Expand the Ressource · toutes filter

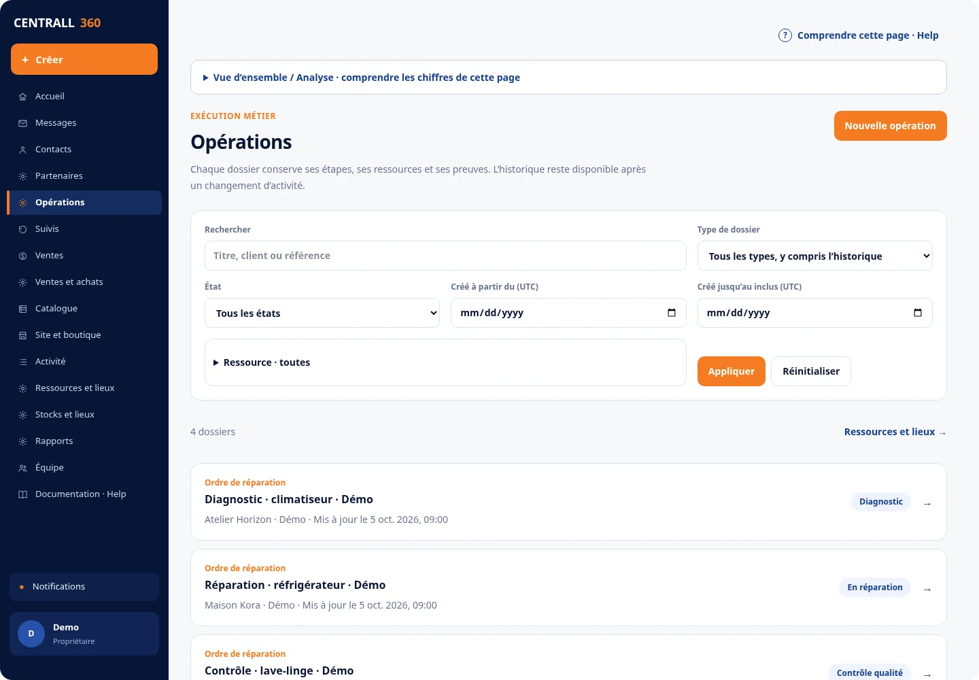click(445, 362)
